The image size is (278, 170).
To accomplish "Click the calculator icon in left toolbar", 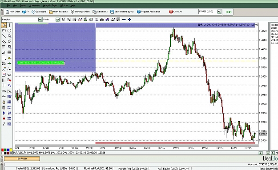I will coord(4,107).
